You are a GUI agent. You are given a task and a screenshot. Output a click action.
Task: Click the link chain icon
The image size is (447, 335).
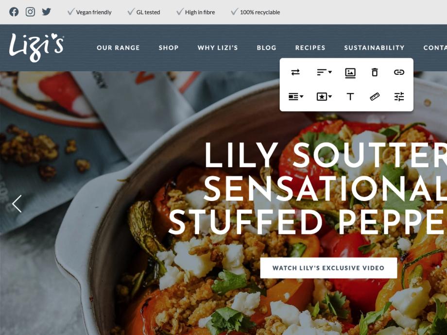click(399, 72)
